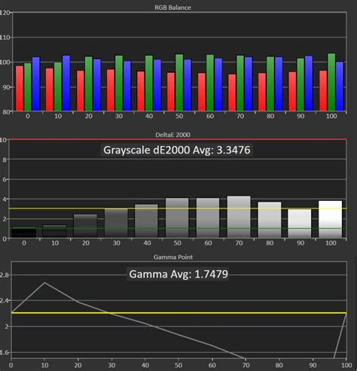Click x-axis label 50 in RGB Balance
357x371 pixels.
[x=179, y=116]
